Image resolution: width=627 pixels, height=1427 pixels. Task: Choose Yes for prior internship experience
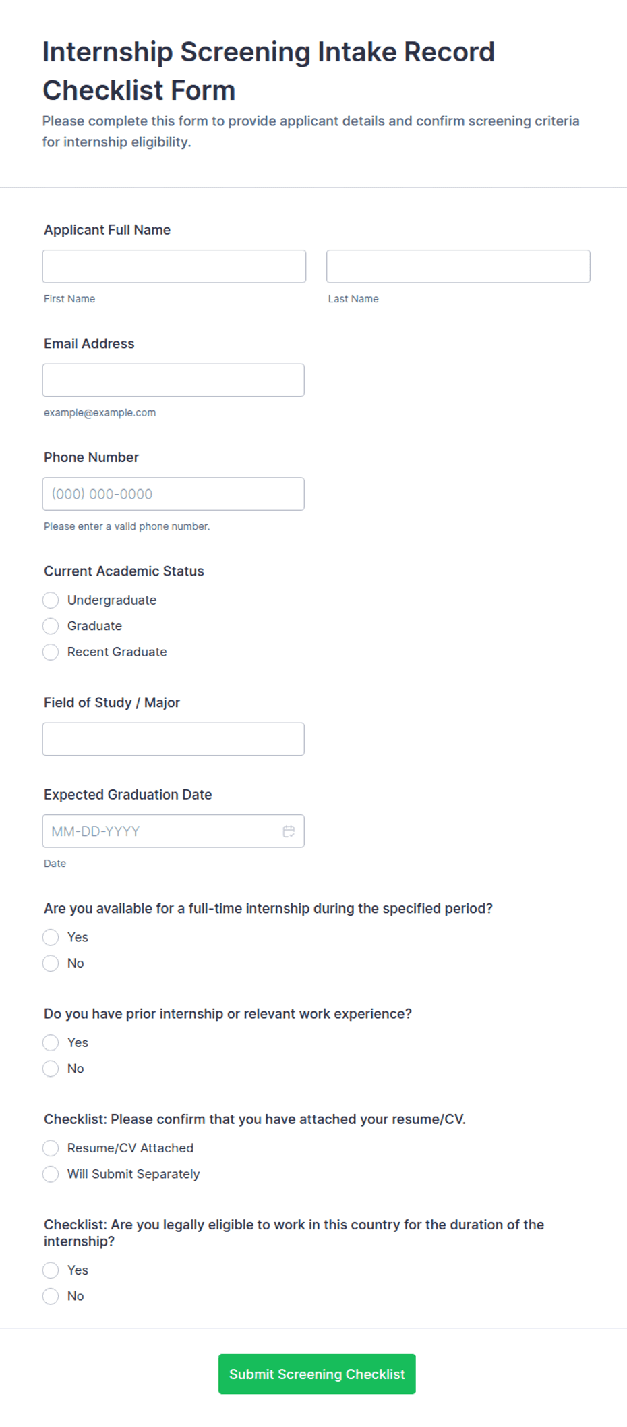51,1042
